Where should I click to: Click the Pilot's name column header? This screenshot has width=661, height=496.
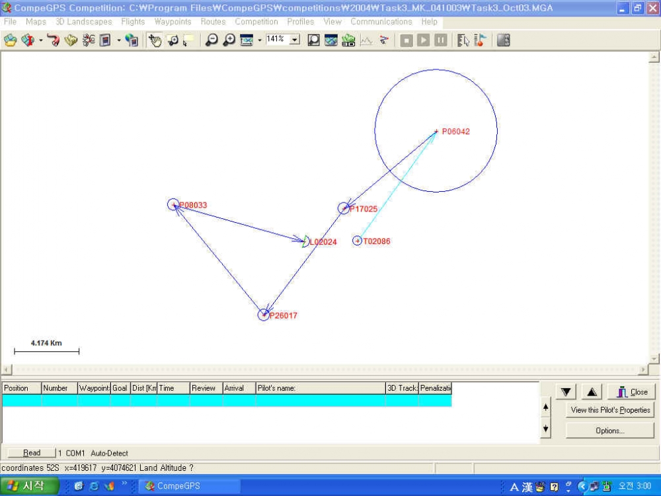[321, 388]
